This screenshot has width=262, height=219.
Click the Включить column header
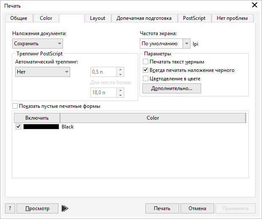coord(37,118)
